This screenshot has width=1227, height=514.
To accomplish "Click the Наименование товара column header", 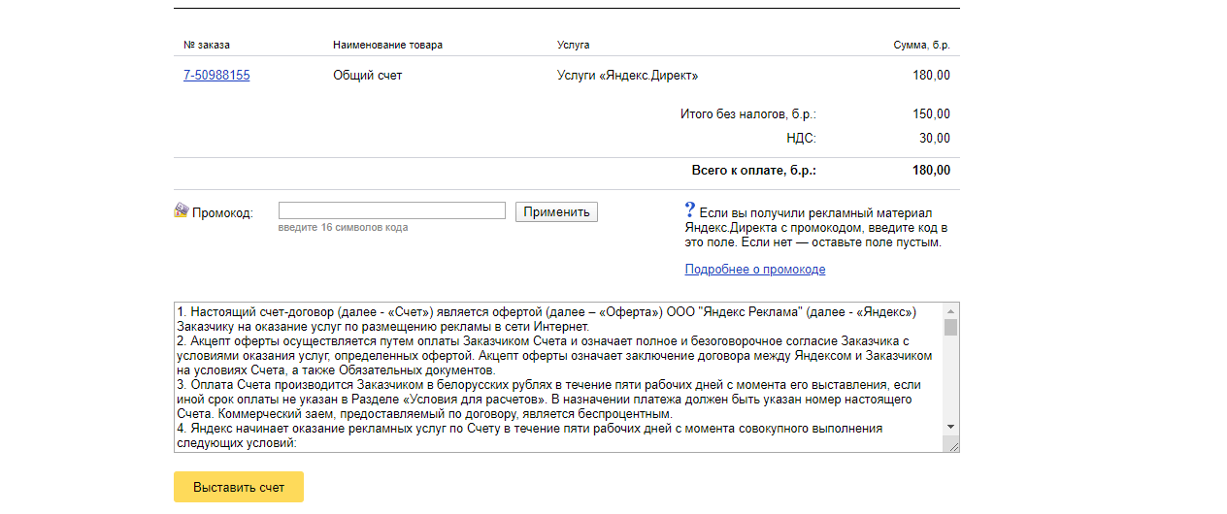I will point(387,45).
